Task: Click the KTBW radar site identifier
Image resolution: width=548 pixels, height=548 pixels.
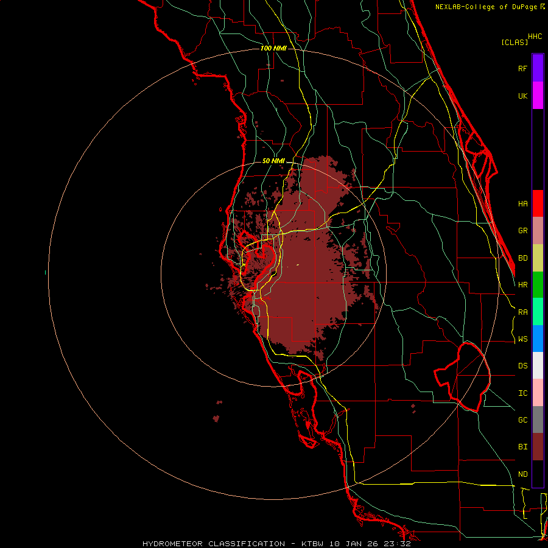Action: click(312, 544)
